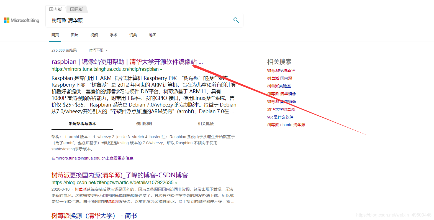
Task: Select the 使用说明 tab
Action: tap(144, 124)
